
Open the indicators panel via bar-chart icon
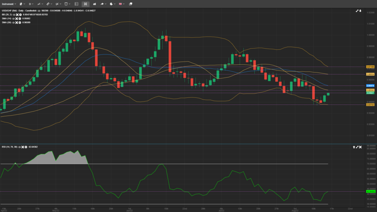[94, 3]
